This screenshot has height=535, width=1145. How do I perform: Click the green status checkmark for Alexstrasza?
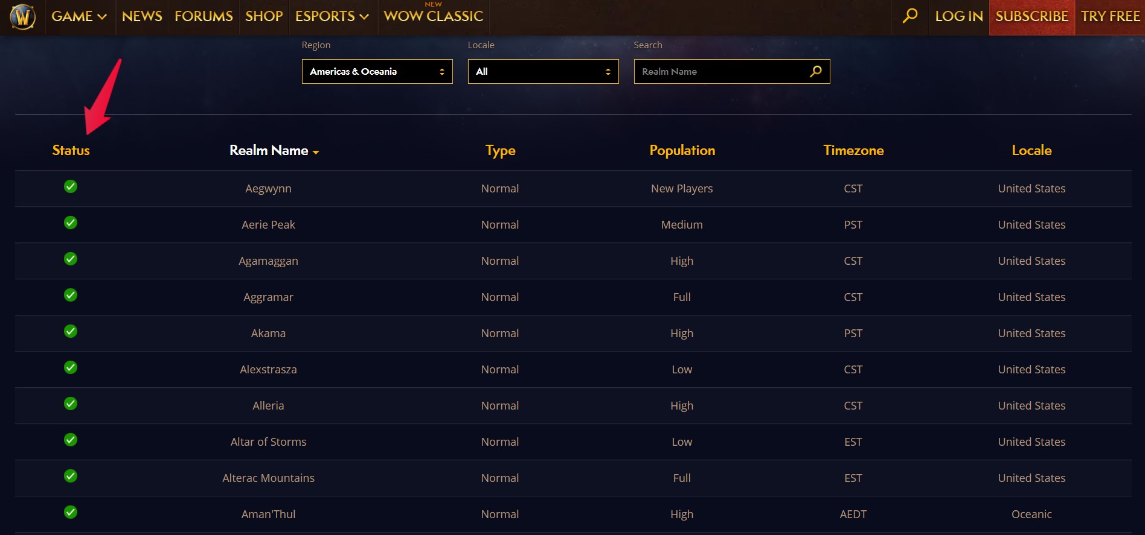(x=71, y=367)
